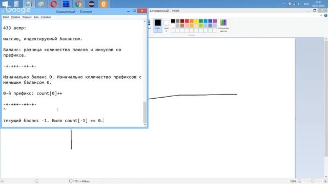Restore down the Paint window
The width and height of the screenshot is (328, 184).
tap(315, 10)
